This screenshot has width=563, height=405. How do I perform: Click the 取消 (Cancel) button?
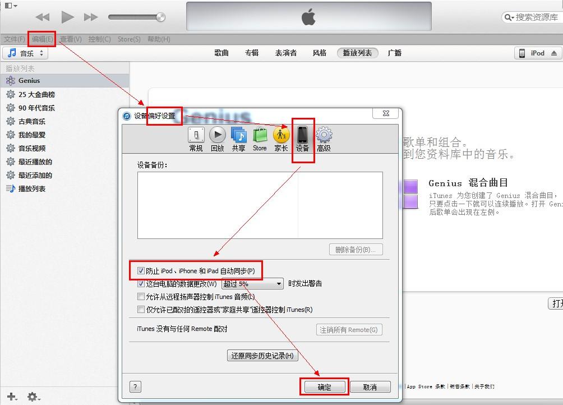370,386
